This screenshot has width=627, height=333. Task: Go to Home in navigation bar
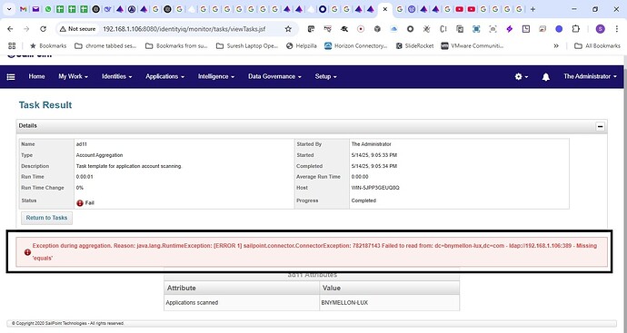[36, 76]
